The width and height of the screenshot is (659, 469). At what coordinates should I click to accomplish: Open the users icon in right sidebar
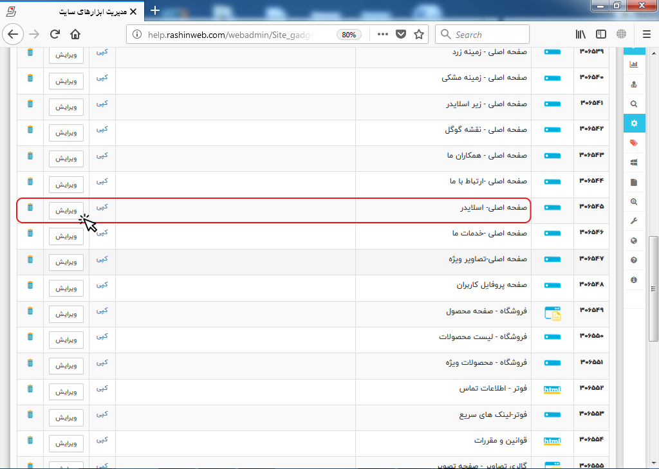coord(634,84)
